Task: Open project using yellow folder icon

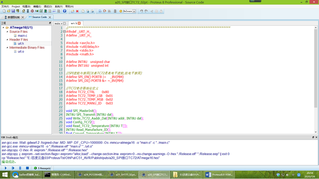Action: 9,11
